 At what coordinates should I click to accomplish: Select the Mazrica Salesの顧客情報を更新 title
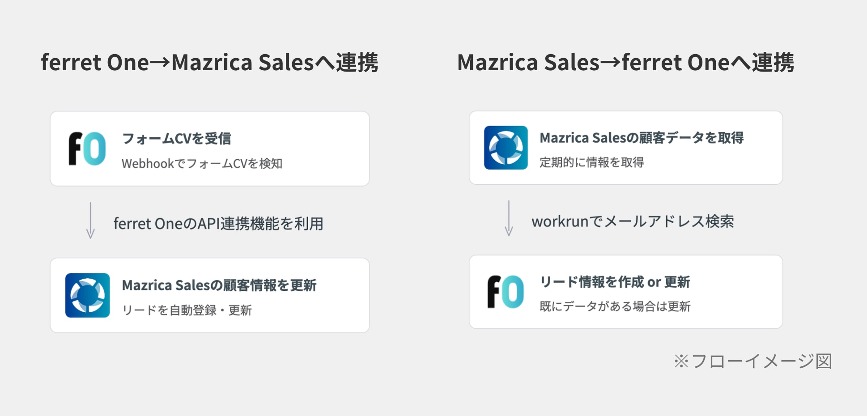(x=219, y=285)
